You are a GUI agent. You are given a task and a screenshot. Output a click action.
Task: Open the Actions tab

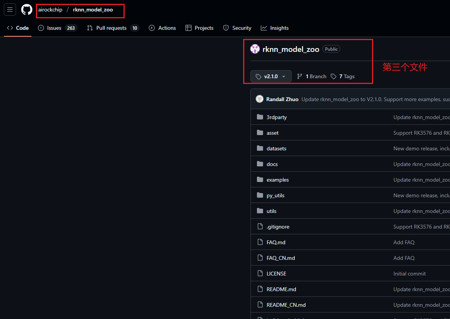pyautogui.click(x=162, y=28)
